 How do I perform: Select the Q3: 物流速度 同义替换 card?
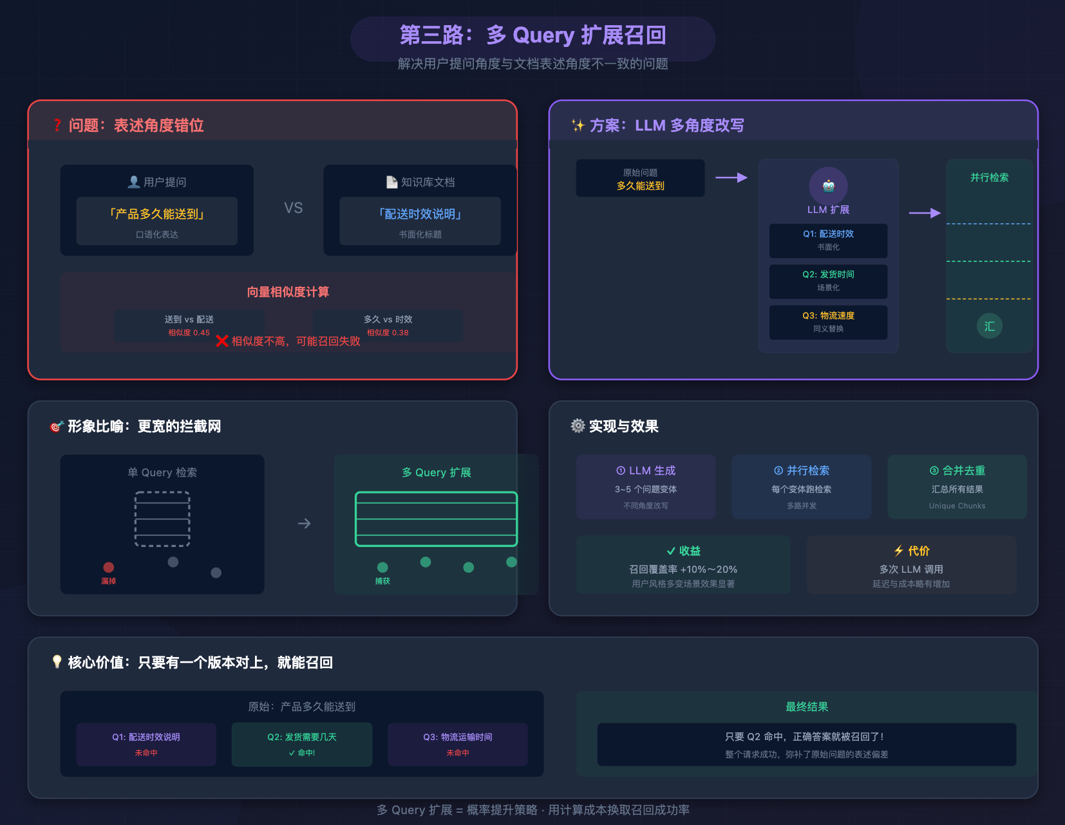coord(828,322)
